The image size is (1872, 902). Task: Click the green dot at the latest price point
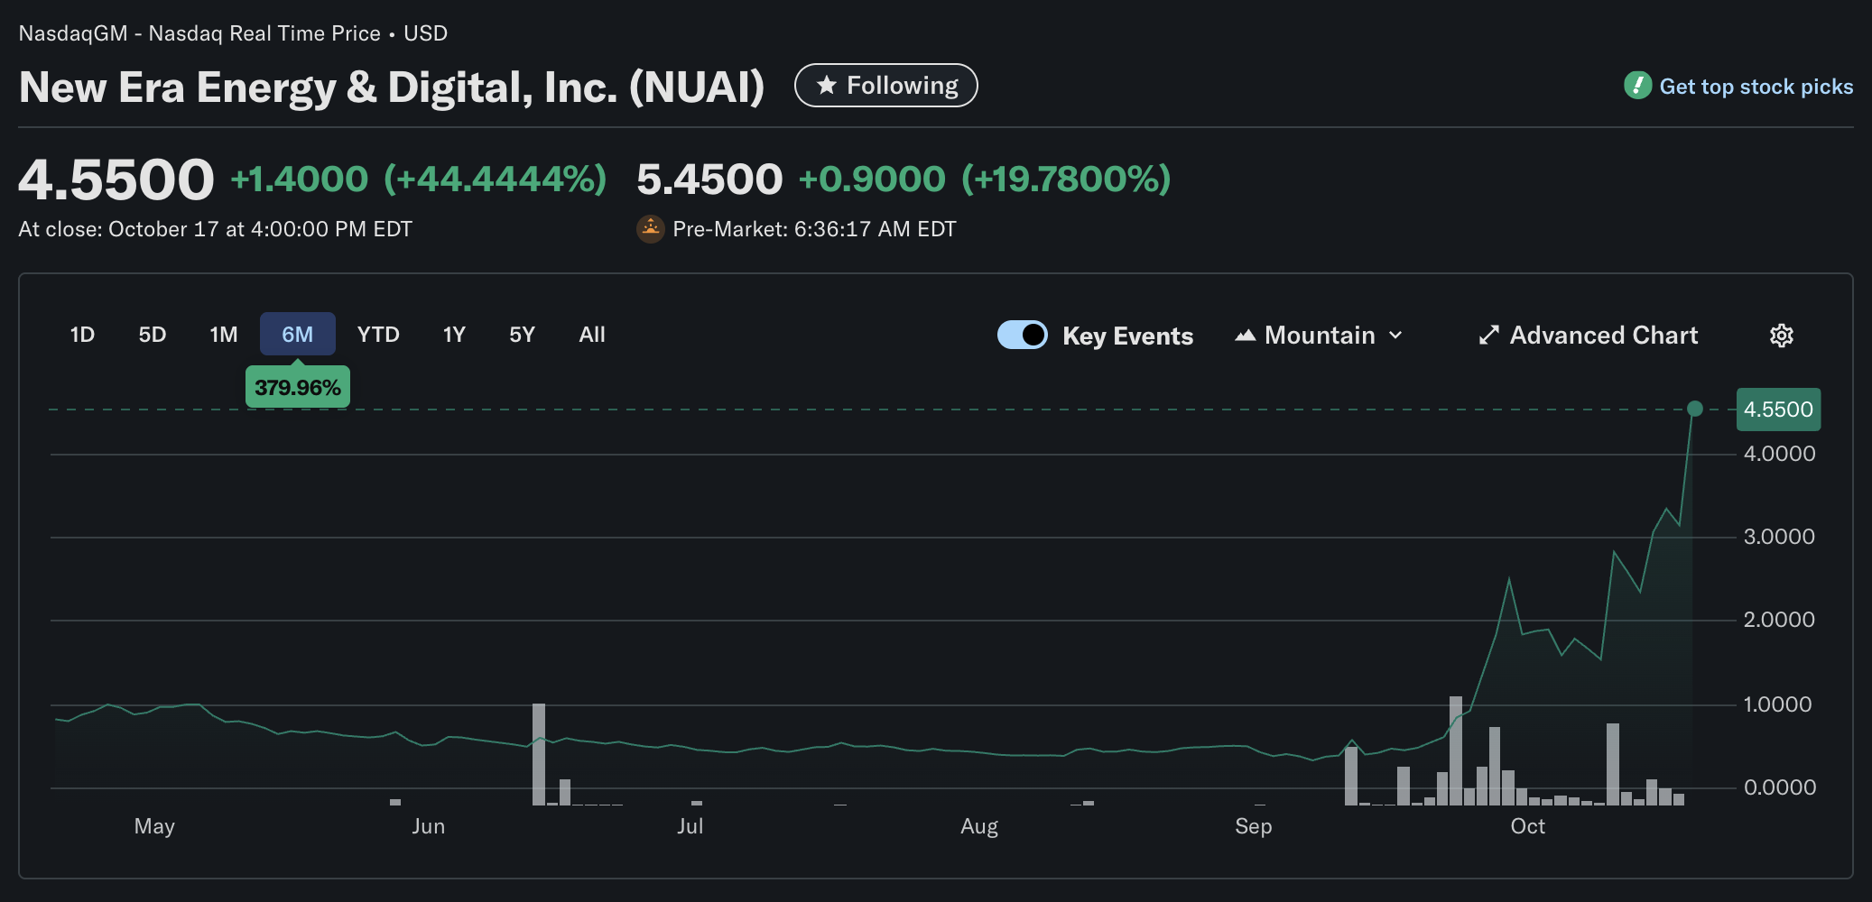[x=1694, y=409]
